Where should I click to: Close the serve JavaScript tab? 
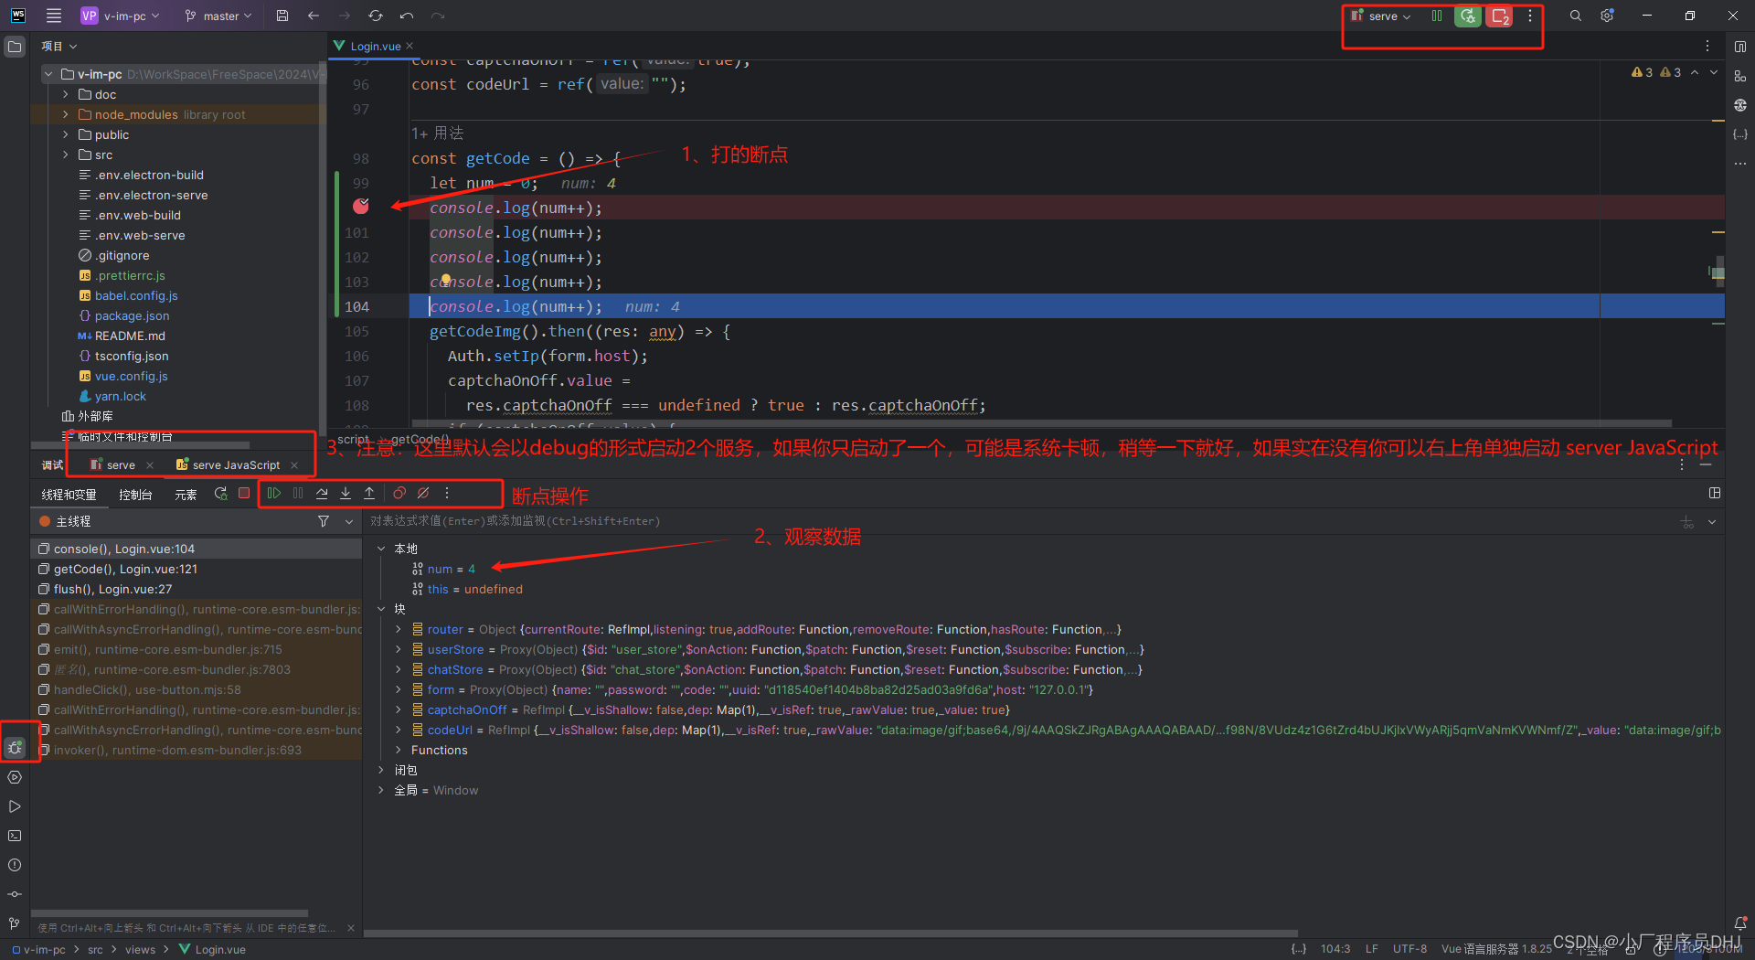coord(294,464)
